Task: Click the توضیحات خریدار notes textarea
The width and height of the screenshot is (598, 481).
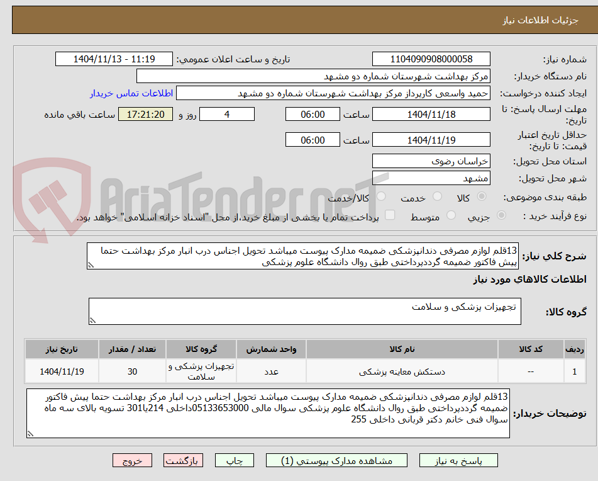Action: click(268, 414)
